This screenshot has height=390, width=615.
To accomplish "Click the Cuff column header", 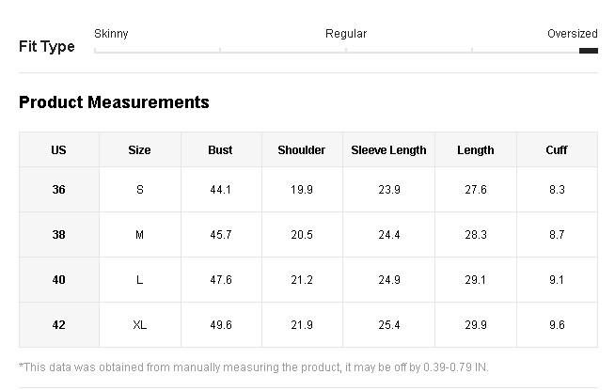I will 557,150.
